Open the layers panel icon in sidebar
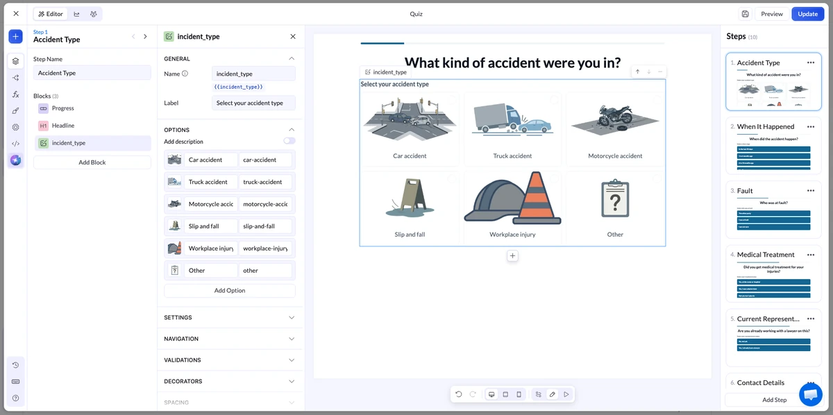This screenshot has width=833, height=415. 15,61
